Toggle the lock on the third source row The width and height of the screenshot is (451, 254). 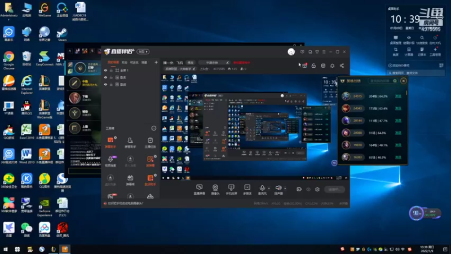[111, 84]
